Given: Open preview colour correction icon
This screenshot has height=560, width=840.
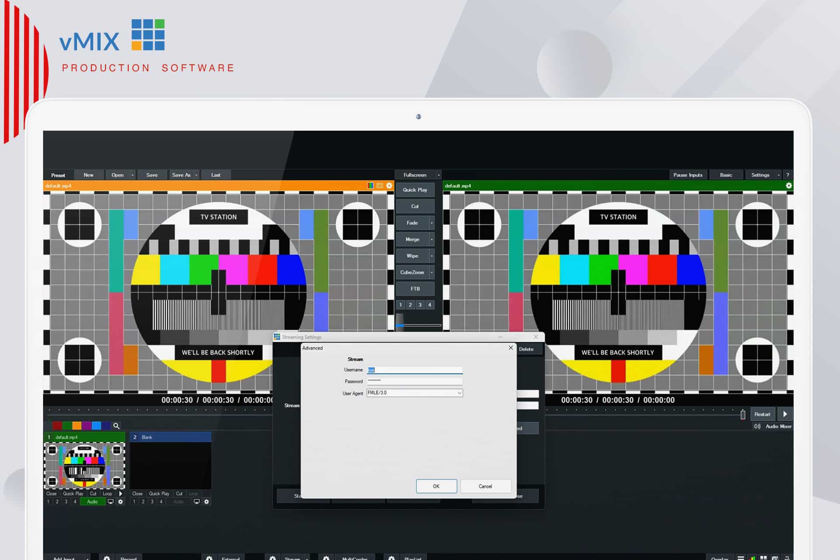Looking at the screenshot, I should (371, 185).
